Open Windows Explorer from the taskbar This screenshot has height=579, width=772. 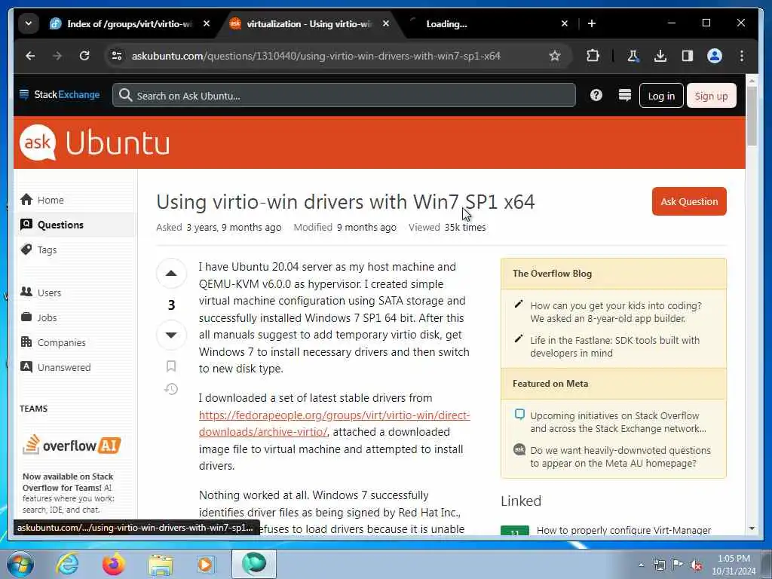click(x=161, y=564)
